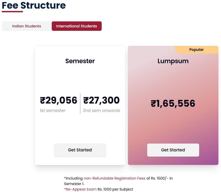Click Get Started under Semester plan
This screenshot has height=196, width=221.
80,150
